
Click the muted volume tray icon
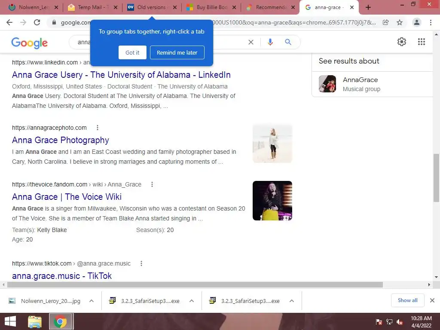click(x=400, y=321)
